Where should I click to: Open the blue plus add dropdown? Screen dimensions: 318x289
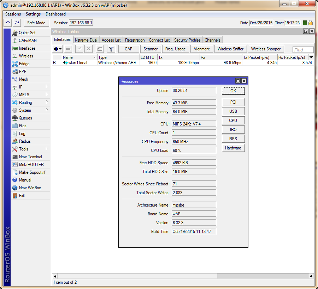[58, 49]
